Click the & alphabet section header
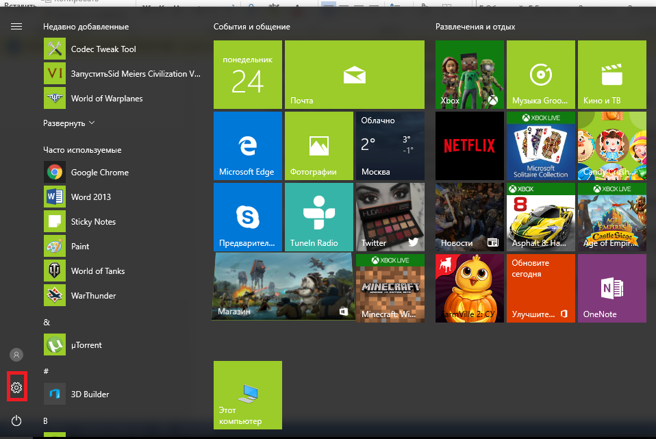This screenshot has width=656, height=439. pyautogui.click(x=47, y=323)
